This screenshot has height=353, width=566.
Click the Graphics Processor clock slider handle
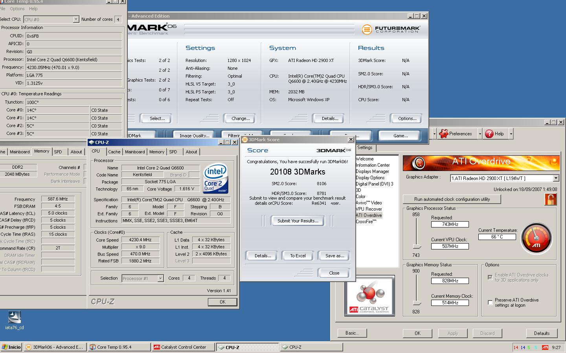pos(417,246)
